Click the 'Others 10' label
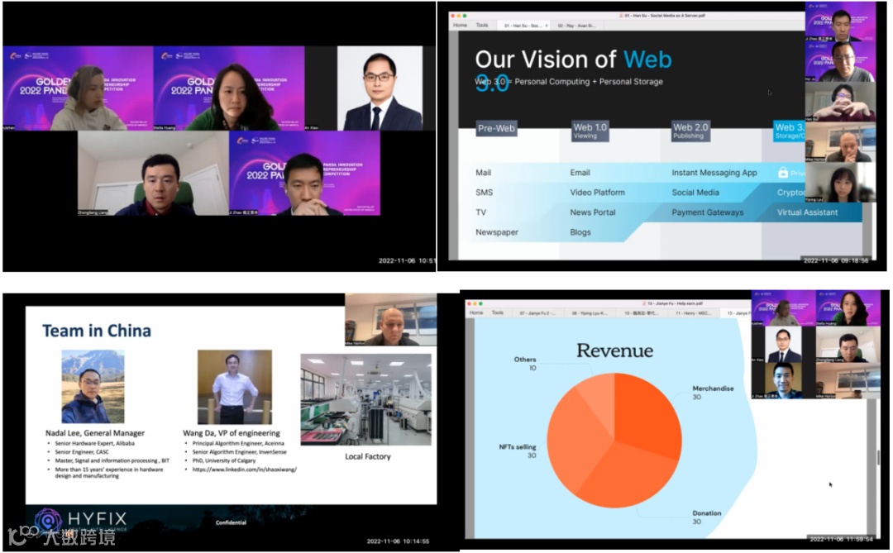The image size is (893, 553). pos(524,364)
